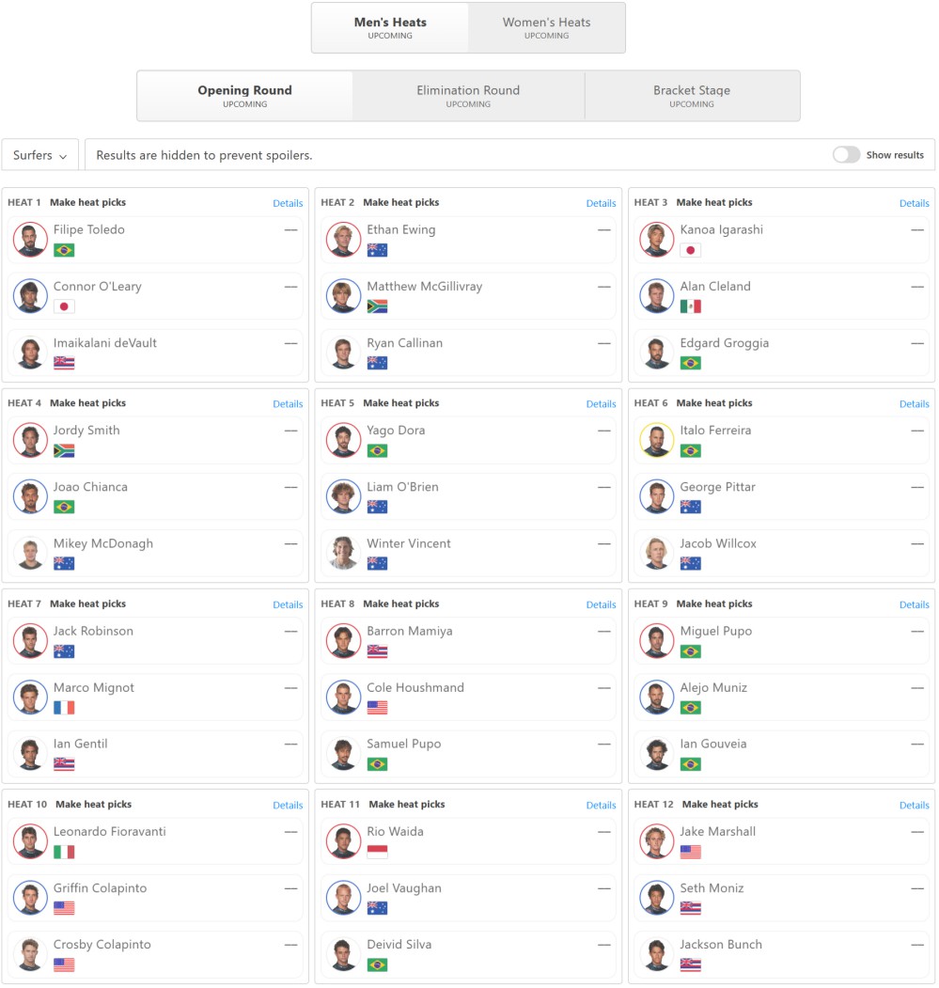Click Connor O'Leary's Japan flag icon

pyautogui.click(x=64, y=306)
